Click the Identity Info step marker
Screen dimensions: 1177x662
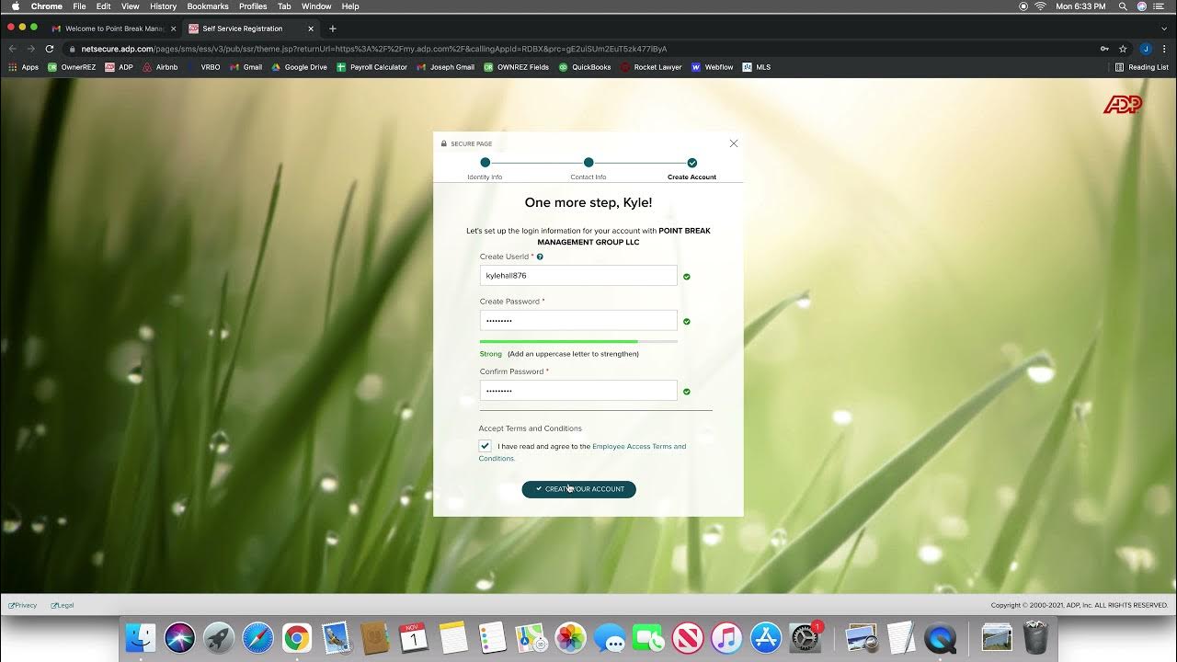[486, 163]
